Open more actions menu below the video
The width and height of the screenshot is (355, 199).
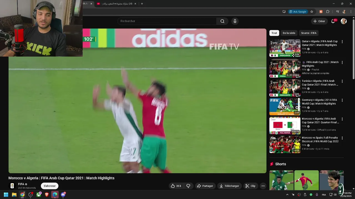[263, 186]
